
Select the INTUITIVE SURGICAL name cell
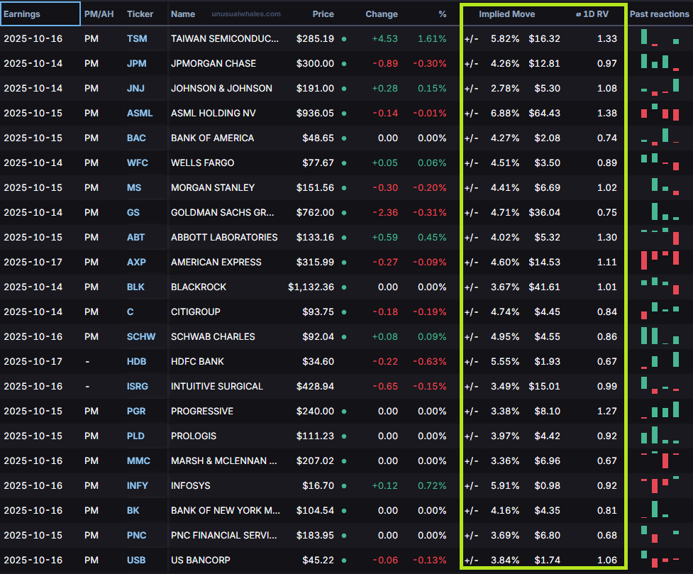point(217,386)
